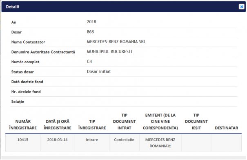This screenshot has width=247, height=160.
Task: Click the Intrare cell in table
Action: click(92, 140)
